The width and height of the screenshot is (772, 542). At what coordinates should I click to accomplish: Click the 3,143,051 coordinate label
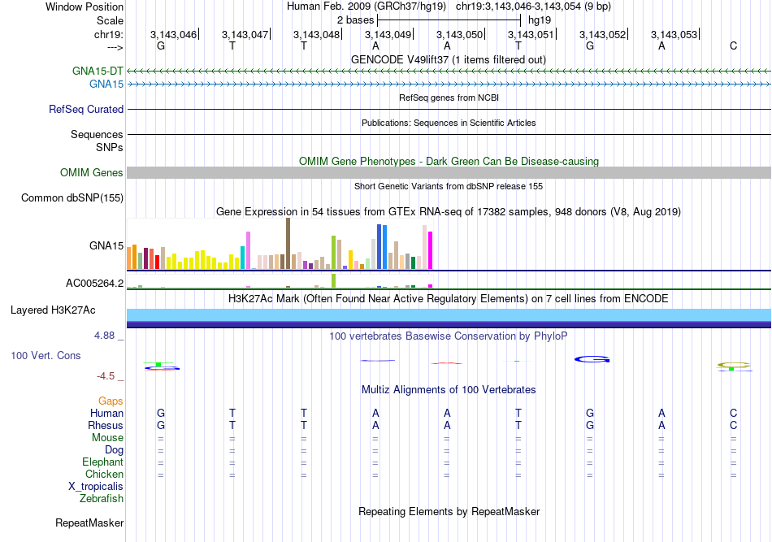531,34
